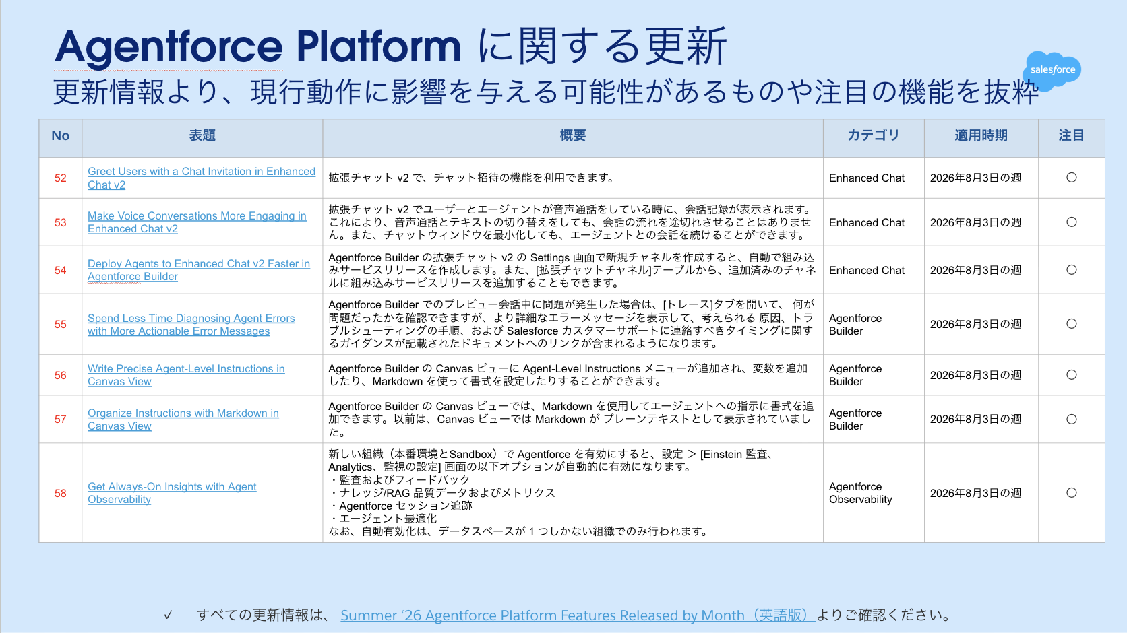Click the 2026年8月3日の週 date in row 53

[975, 222]
